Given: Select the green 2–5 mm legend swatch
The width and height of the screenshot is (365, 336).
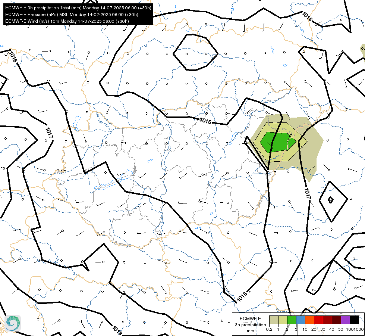Looking at the screenshot, I should pos(292,320).
